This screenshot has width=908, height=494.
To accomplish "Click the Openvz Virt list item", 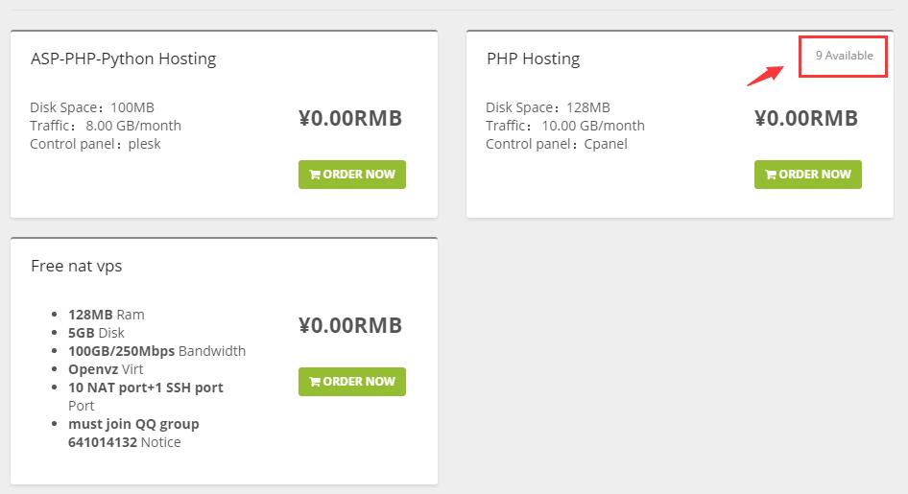I will coord(115,369).
